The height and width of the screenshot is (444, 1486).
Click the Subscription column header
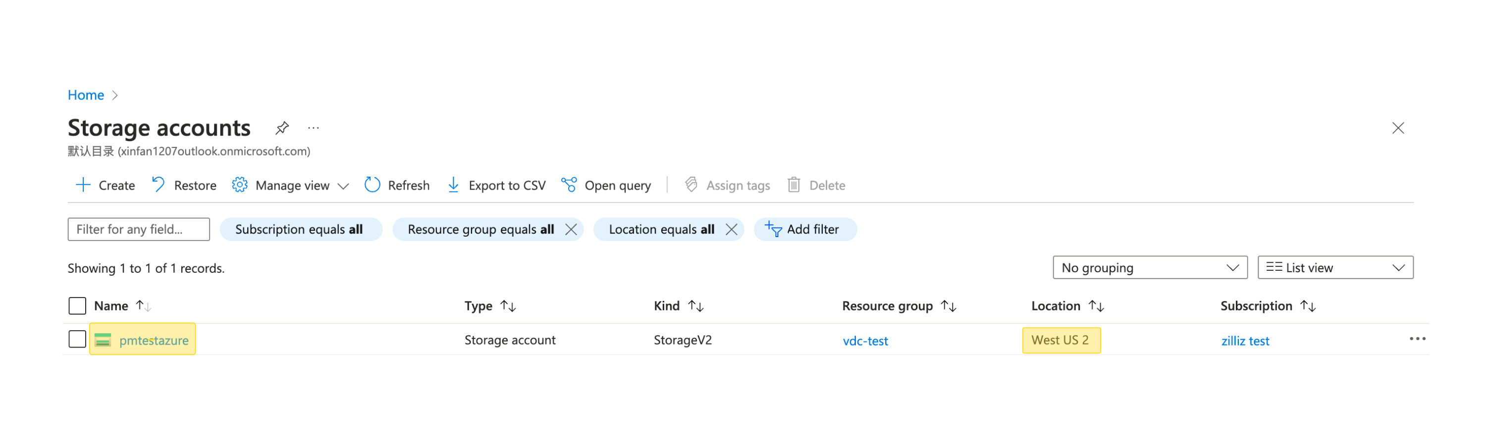click(x=1256, y=305)
